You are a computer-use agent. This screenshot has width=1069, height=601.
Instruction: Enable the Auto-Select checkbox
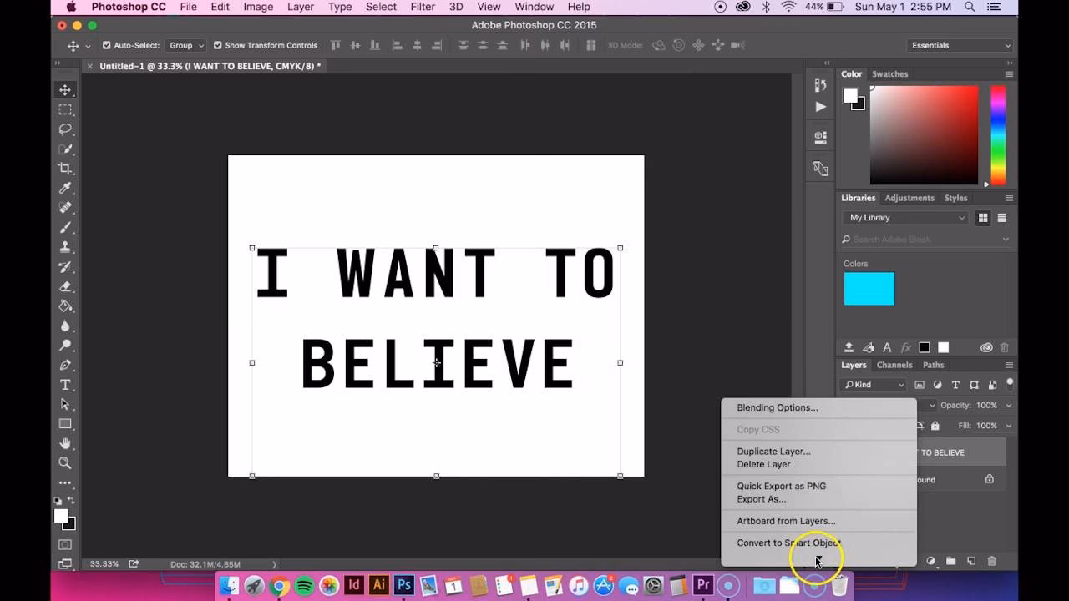point(106,45)
